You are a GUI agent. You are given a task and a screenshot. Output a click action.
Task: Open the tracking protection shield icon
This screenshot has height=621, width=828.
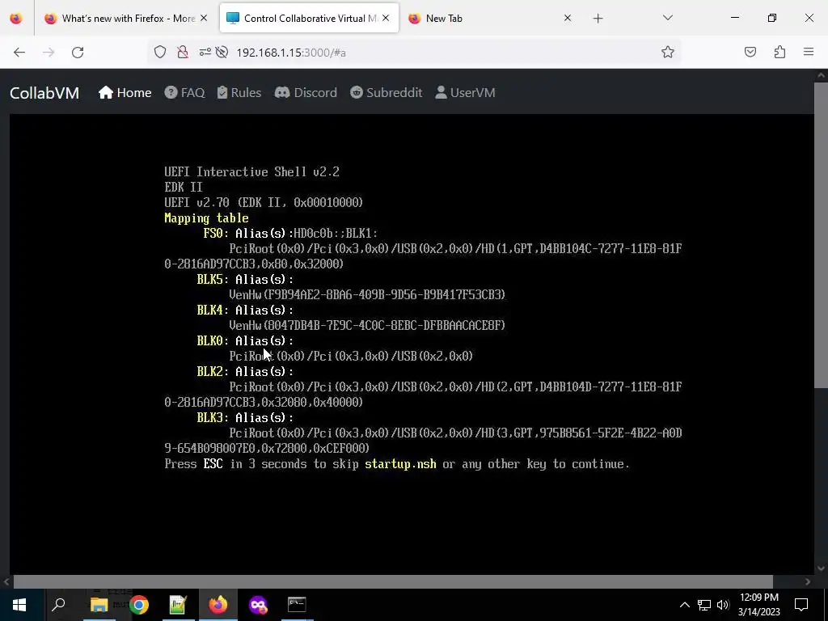pyautogui.click(x=160, y=52)
